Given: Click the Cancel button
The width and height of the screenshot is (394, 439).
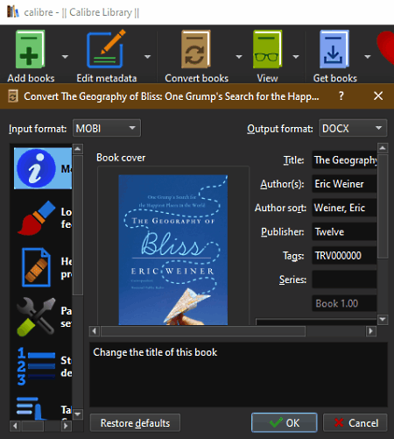Looking at the screenshot, I should pyautogui.click(x=355, y=422).
